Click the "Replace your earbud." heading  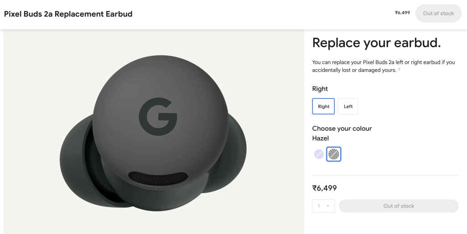376,43
